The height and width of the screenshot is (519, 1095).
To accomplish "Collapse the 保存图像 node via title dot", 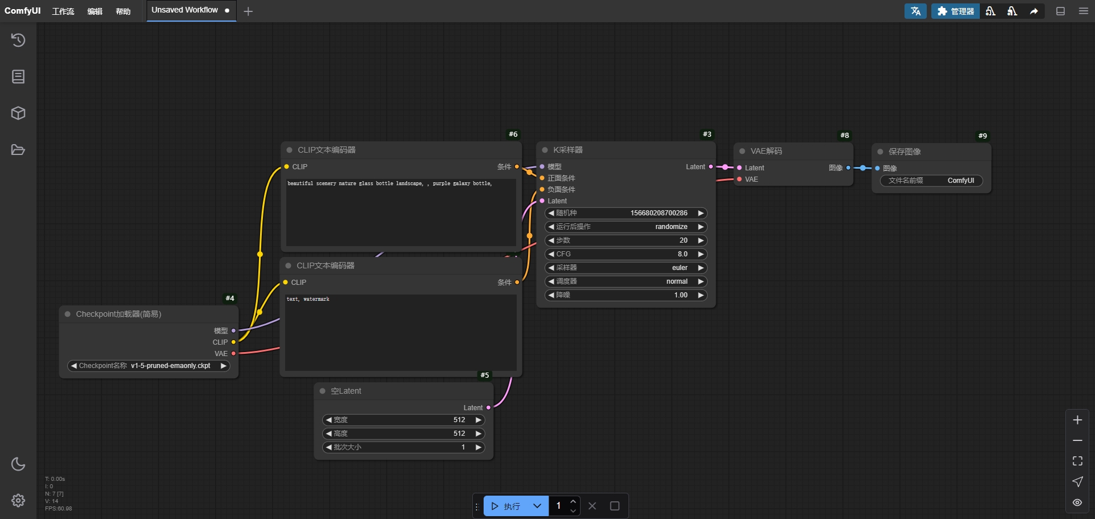I will 880,152.
